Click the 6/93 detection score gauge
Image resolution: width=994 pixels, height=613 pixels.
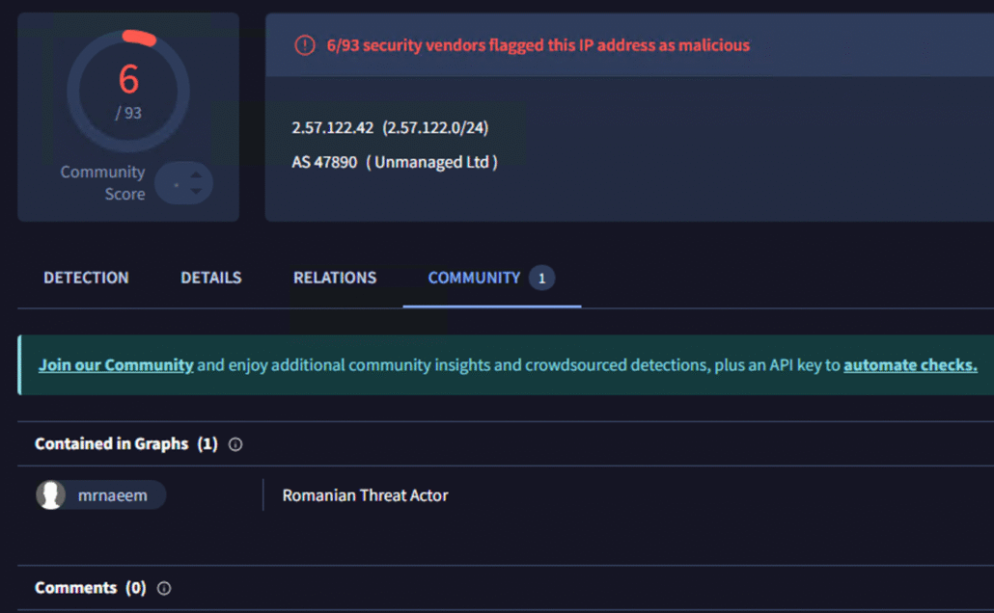point(128,90)
